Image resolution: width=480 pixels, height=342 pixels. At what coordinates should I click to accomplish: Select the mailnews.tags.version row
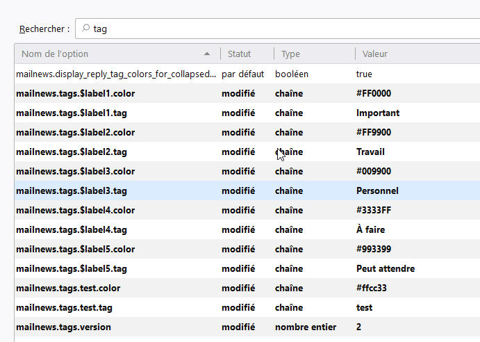click(63, 327)
